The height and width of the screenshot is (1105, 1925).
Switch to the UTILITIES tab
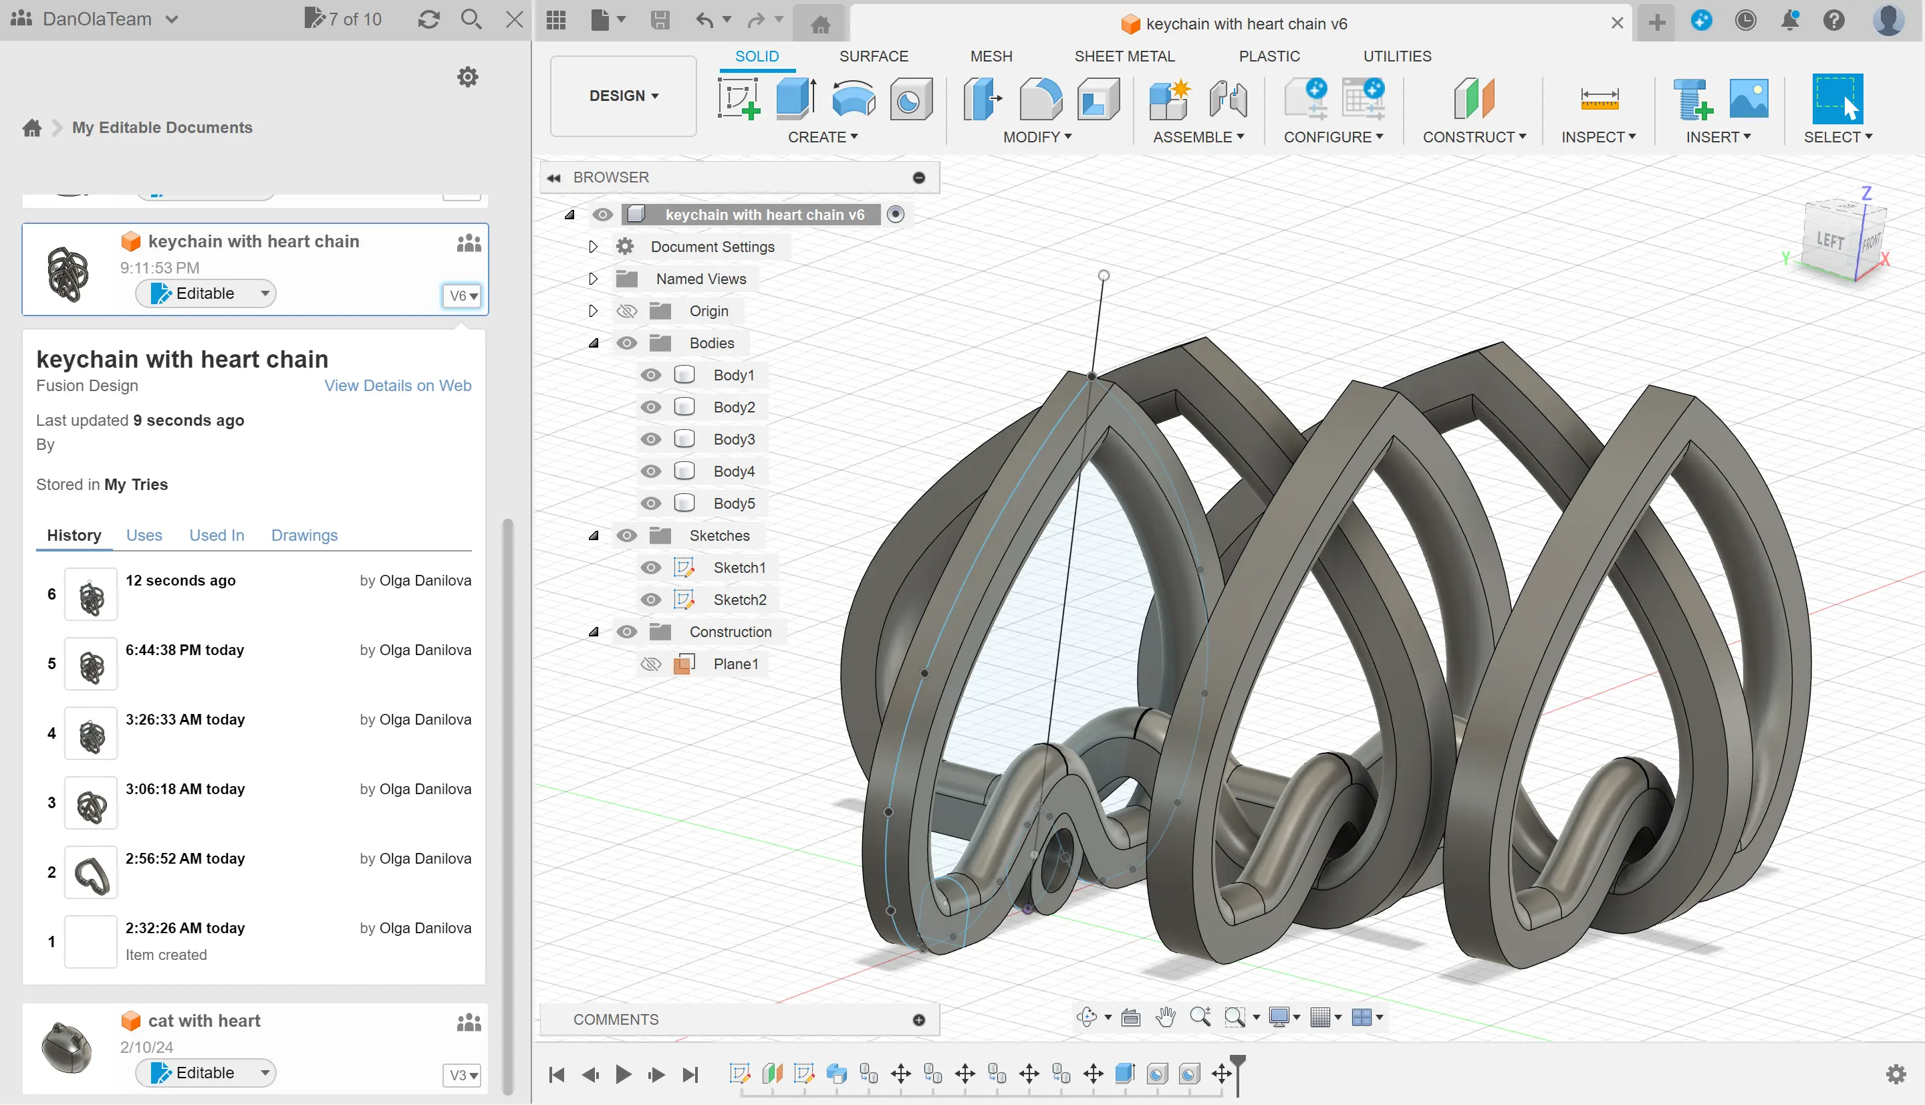tap(1397, 56)
